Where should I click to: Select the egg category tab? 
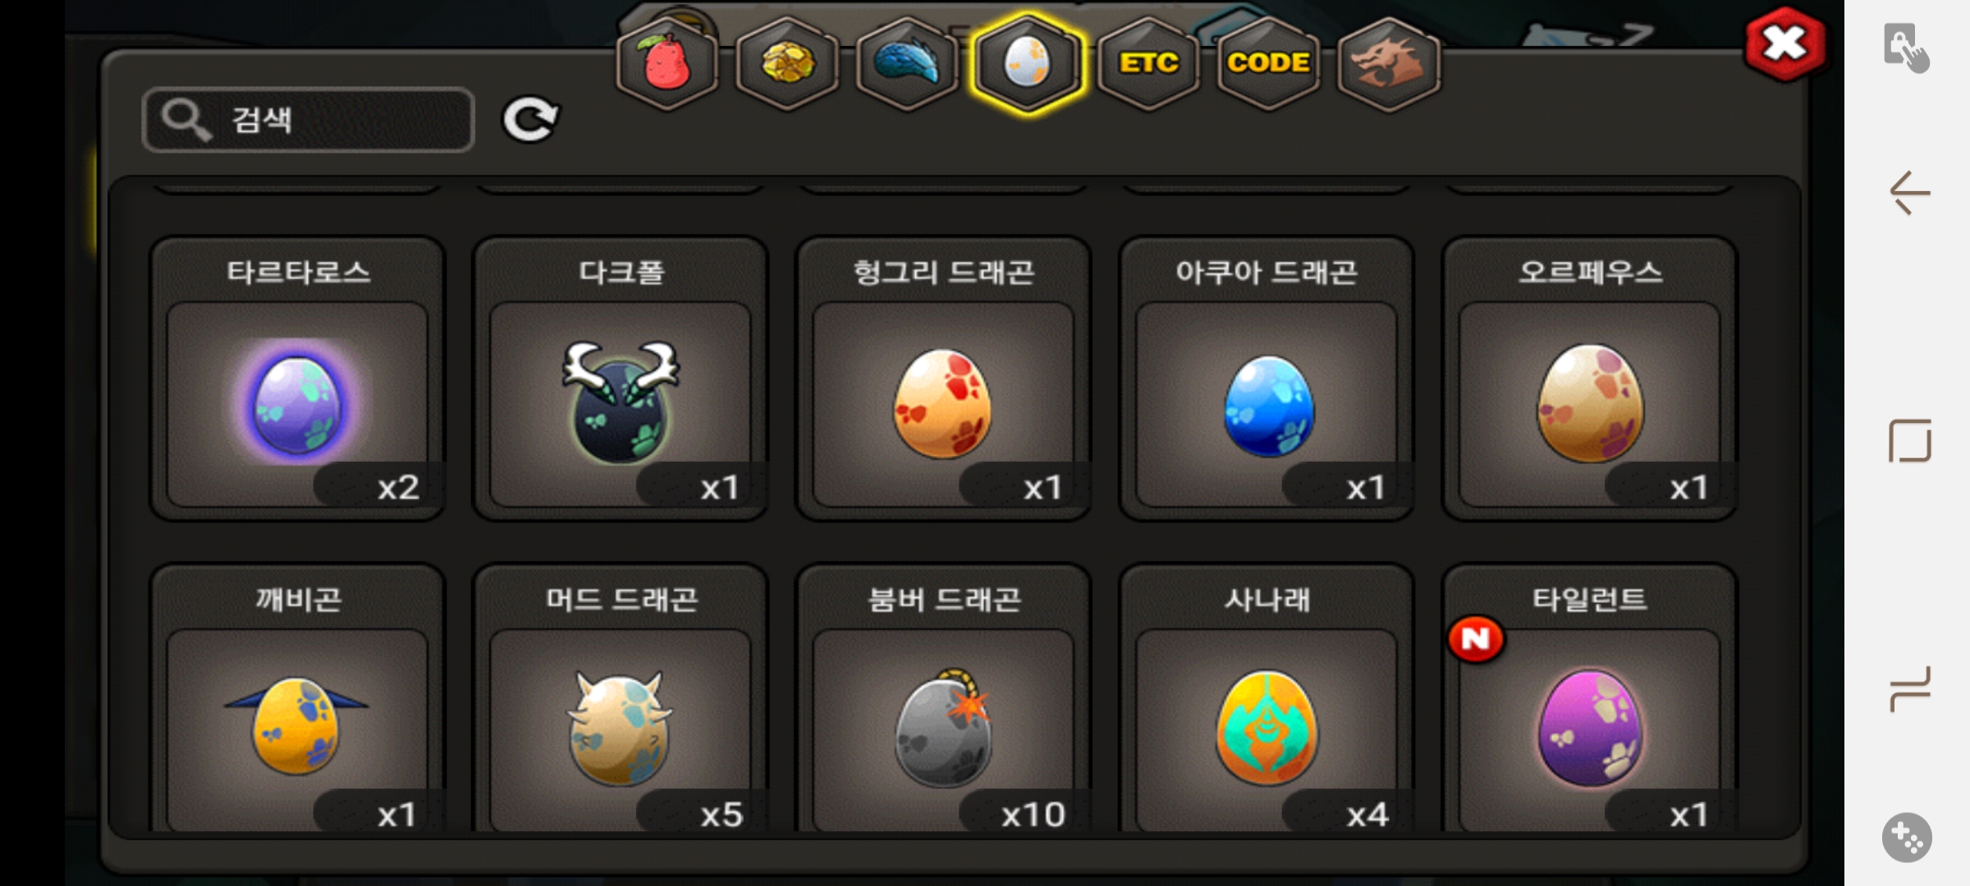(x=1027, y=63)
